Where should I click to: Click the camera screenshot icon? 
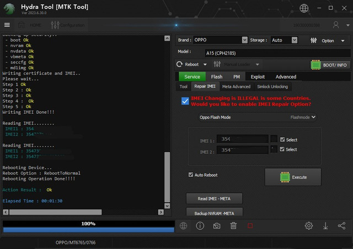point(217,226)
